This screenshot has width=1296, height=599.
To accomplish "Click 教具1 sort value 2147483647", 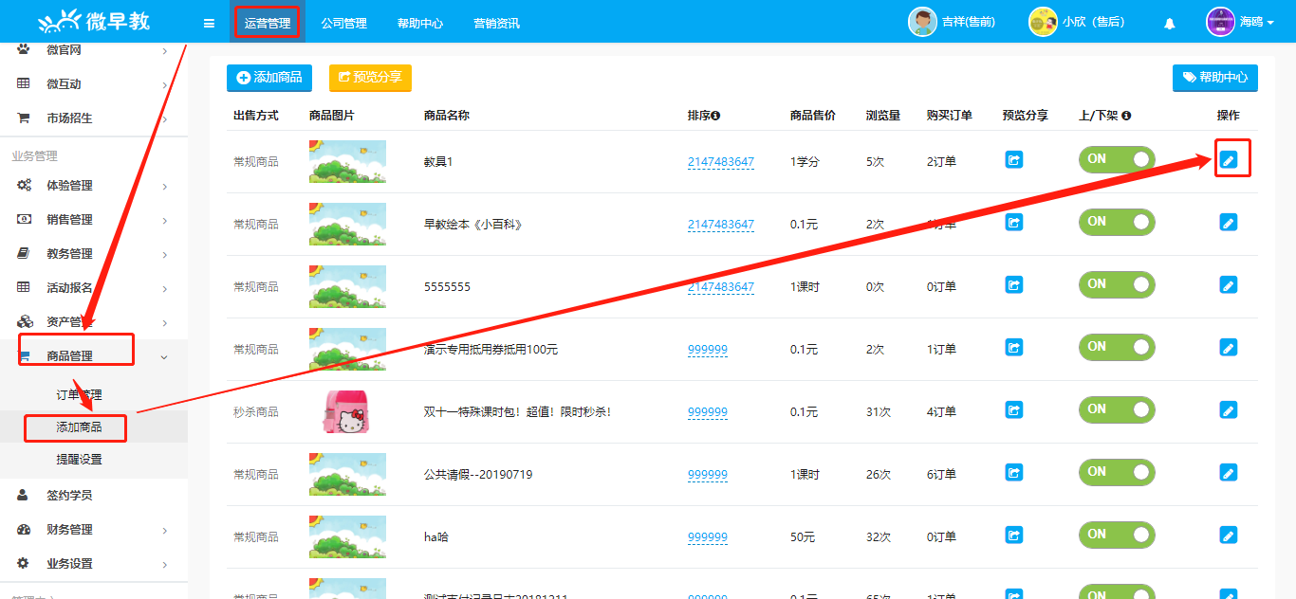I will 721,162.
